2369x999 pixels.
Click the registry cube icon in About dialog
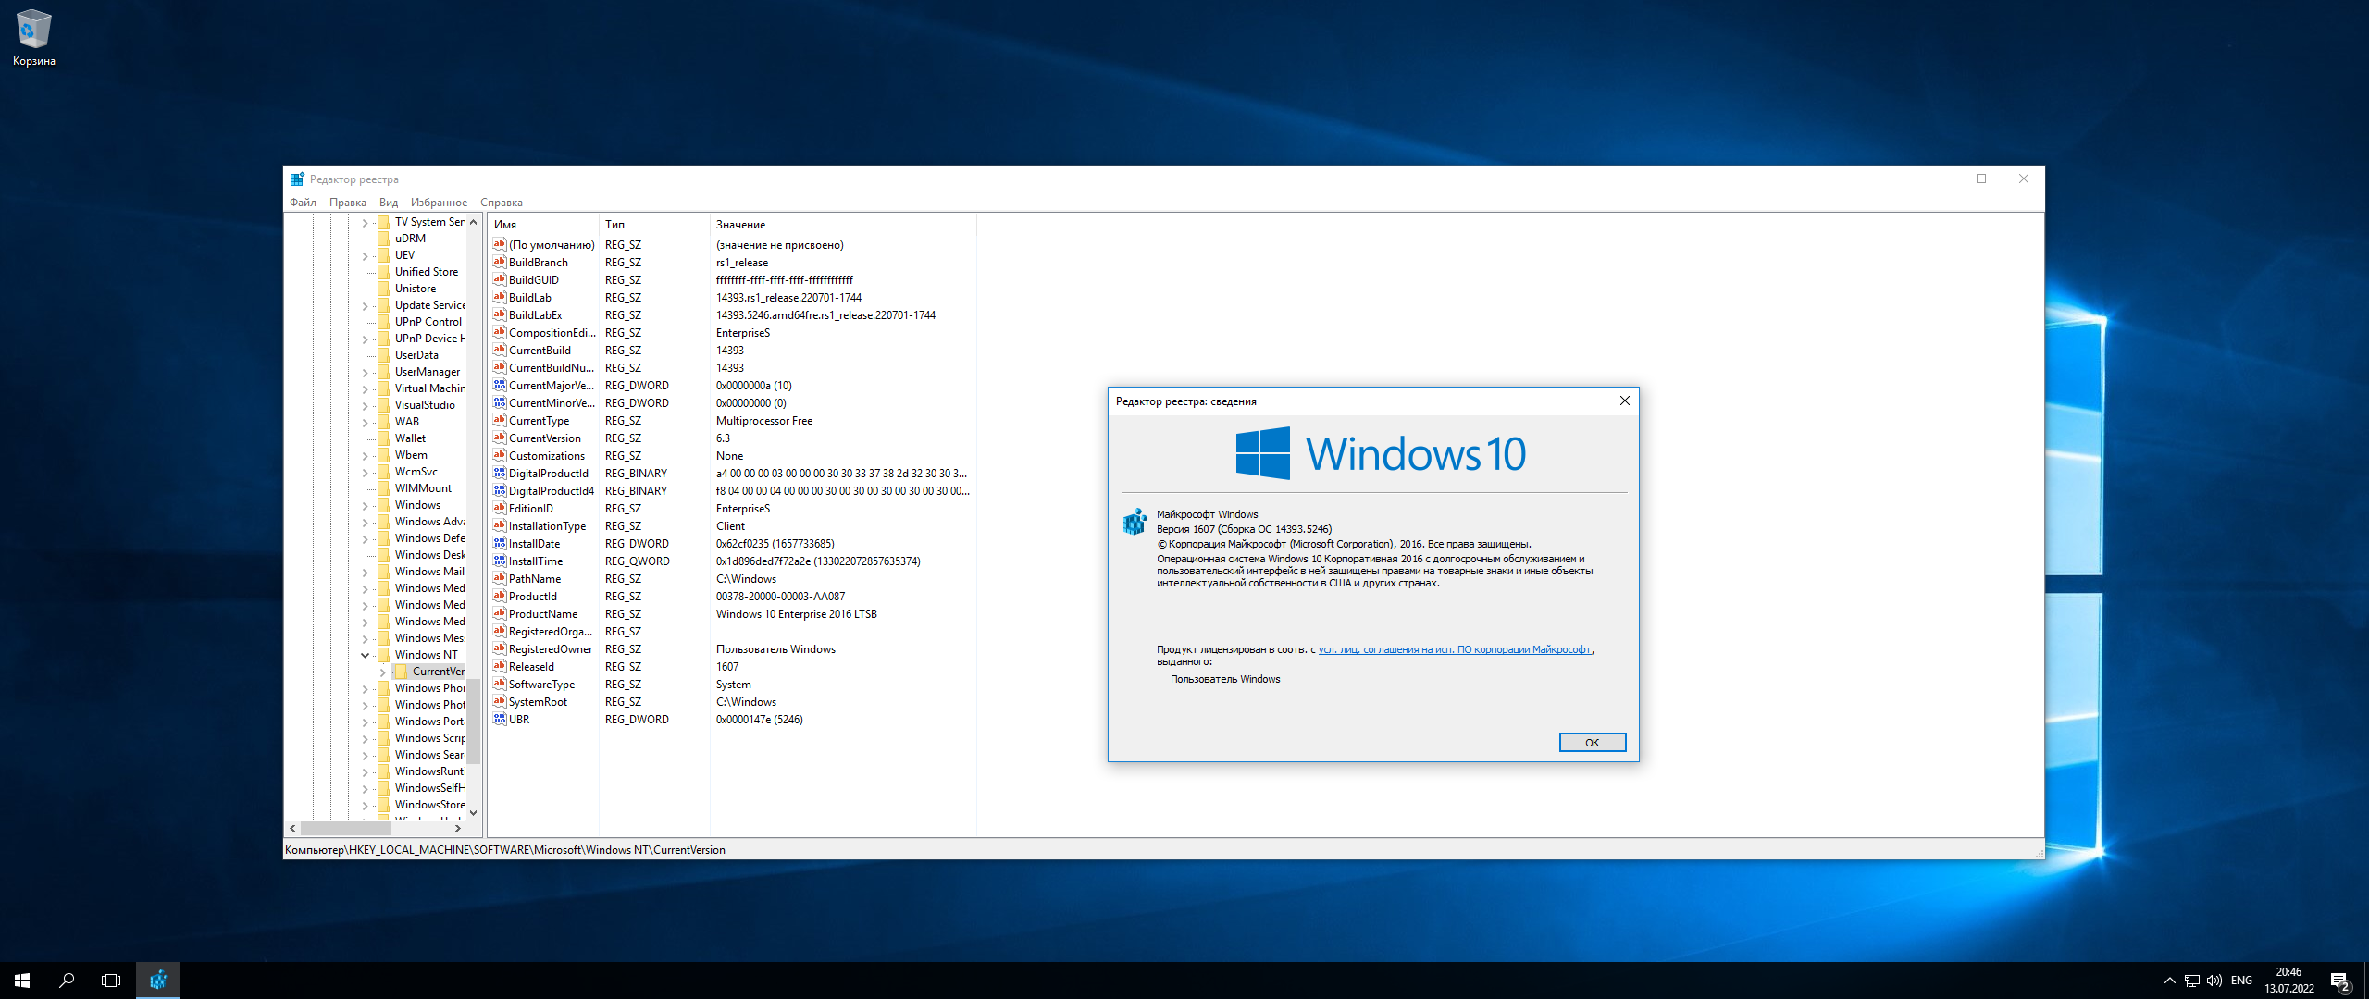pyautogui.click(x=1135, y=522)
